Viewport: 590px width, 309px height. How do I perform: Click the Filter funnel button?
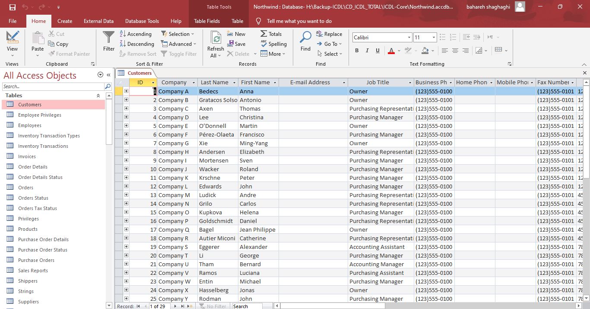(109, 41)
